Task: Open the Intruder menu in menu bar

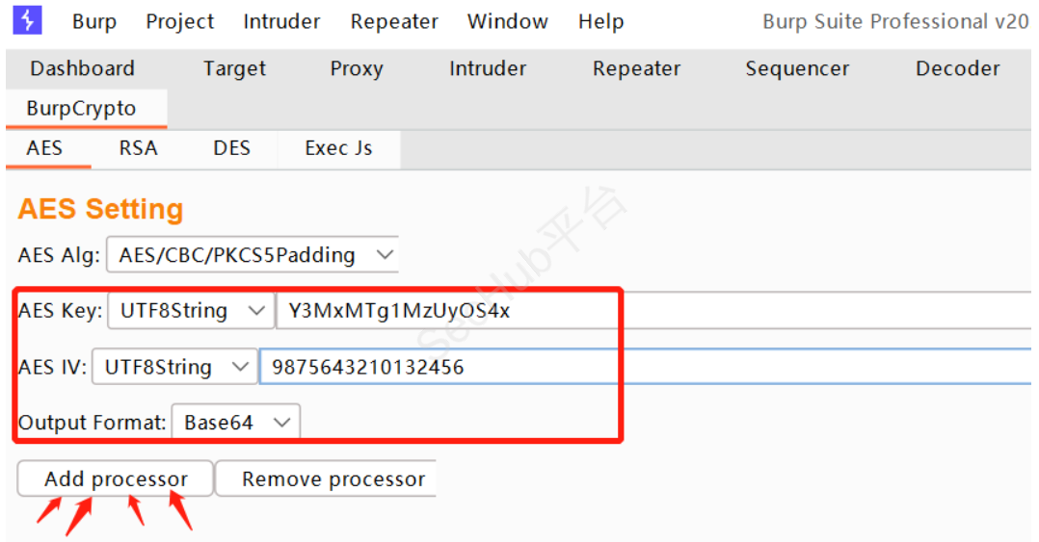Action: click(x=282, y=21)
